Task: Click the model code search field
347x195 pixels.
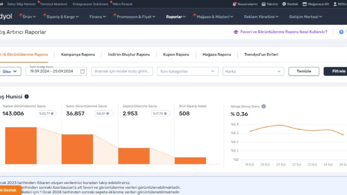Action: (x=122, y=71)
